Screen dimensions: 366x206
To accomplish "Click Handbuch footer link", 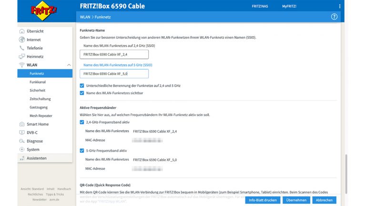I will click(64, 189).
